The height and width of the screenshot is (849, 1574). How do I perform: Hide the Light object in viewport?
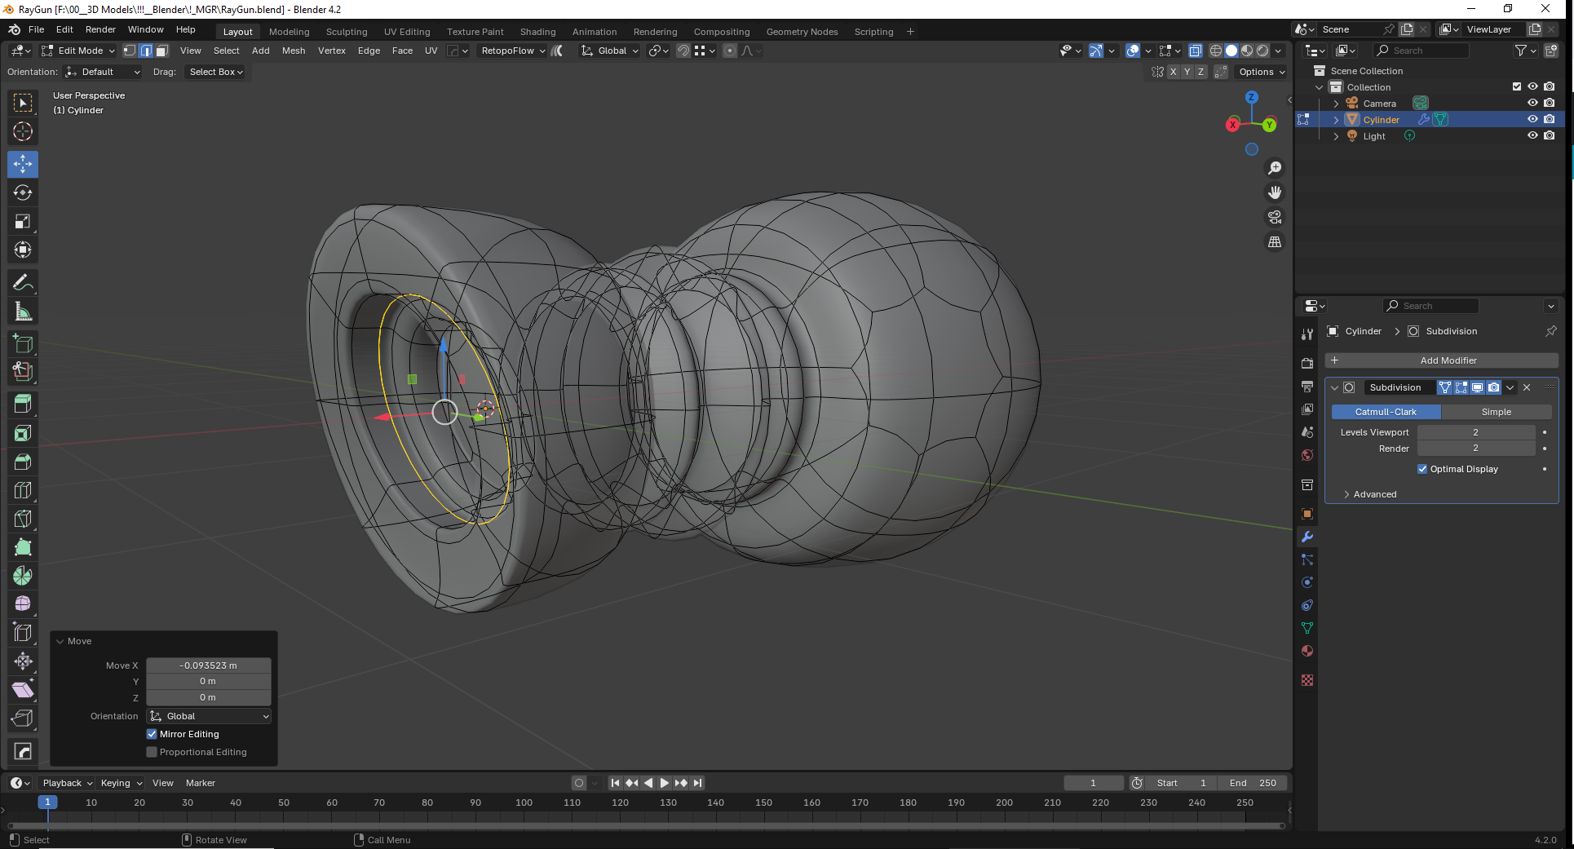coord(1532,136)
